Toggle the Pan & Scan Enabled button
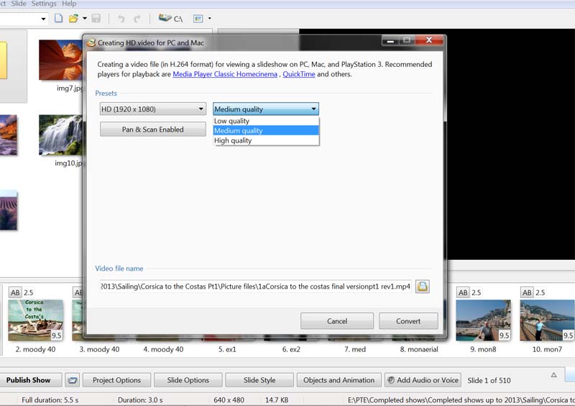This screenshot has height=406, width=575. (x=152, y=130)
